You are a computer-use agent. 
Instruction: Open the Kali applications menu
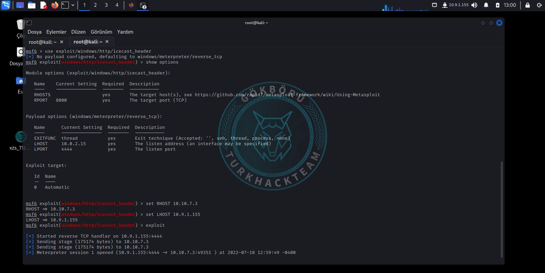(x=6, y=5)
